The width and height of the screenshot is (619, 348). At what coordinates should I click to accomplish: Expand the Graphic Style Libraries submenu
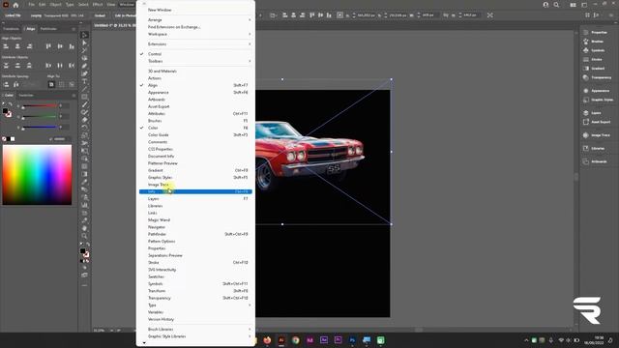tap(195, 336)
